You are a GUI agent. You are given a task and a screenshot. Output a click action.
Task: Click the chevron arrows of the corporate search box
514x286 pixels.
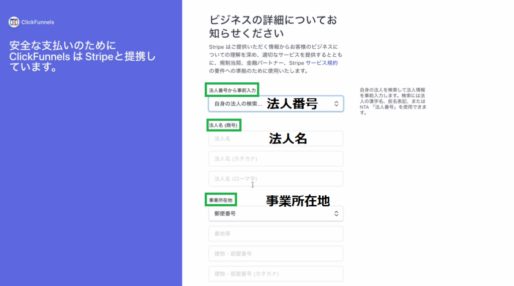pyautogui.click(x=336, y=104)
